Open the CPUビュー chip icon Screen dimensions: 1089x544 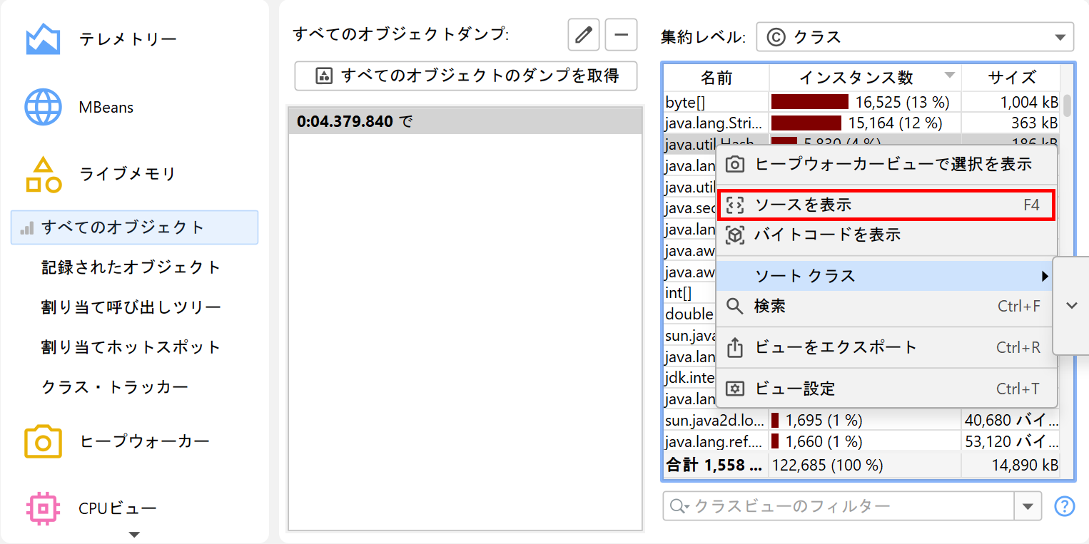[43, 508]
